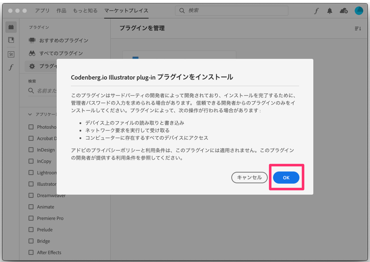The width and height of the screenshot is (370, 262).
Task: Switch to the マーケットプレイス tab
Action: point(126,11)
